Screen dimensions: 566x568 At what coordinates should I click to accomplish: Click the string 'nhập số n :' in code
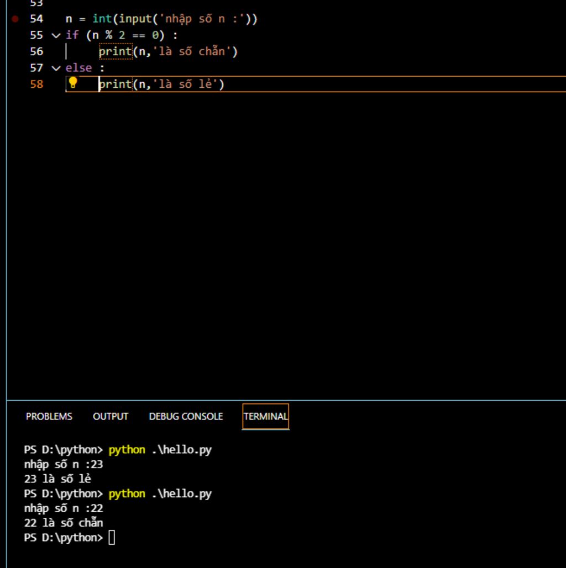[x=201, y=19]
